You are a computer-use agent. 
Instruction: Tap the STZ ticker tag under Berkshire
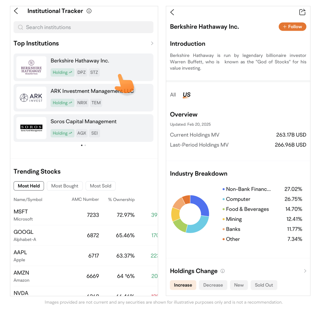(94, 72)
